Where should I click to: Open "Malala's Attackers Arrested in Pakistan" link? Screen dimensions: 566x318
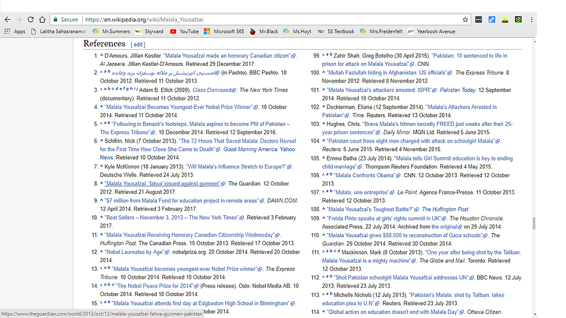[x=461, y=107]
